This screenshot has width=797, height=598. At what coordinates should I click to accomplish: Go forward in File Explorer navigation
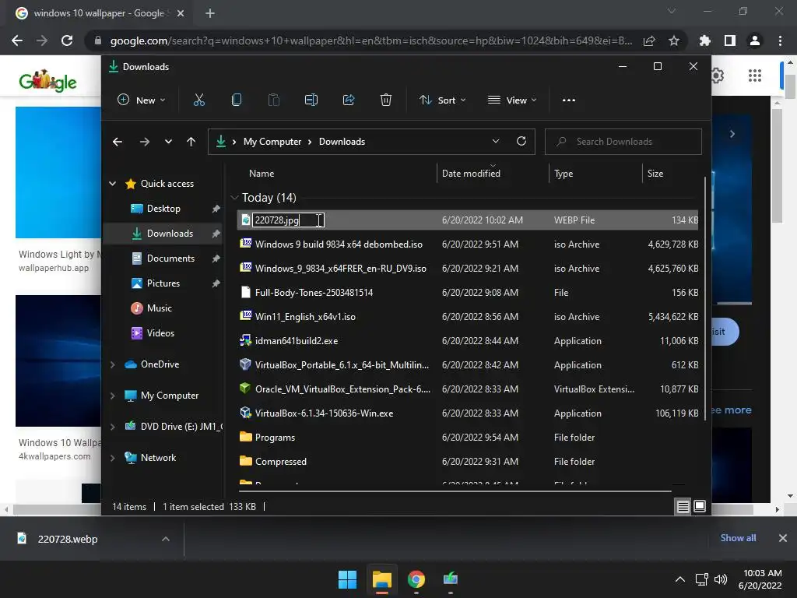(144, 142)
